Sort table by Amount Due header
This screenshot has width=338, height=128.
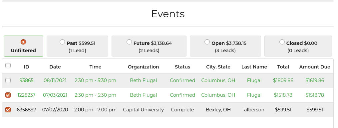(315, 67)
